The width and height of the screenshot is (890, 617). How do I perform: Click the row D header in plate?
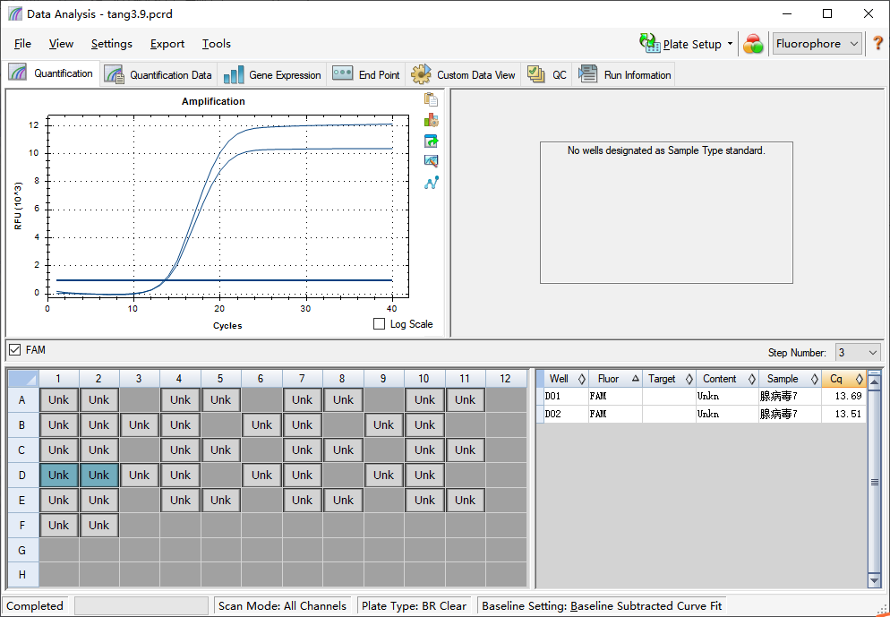coord(22,476)
